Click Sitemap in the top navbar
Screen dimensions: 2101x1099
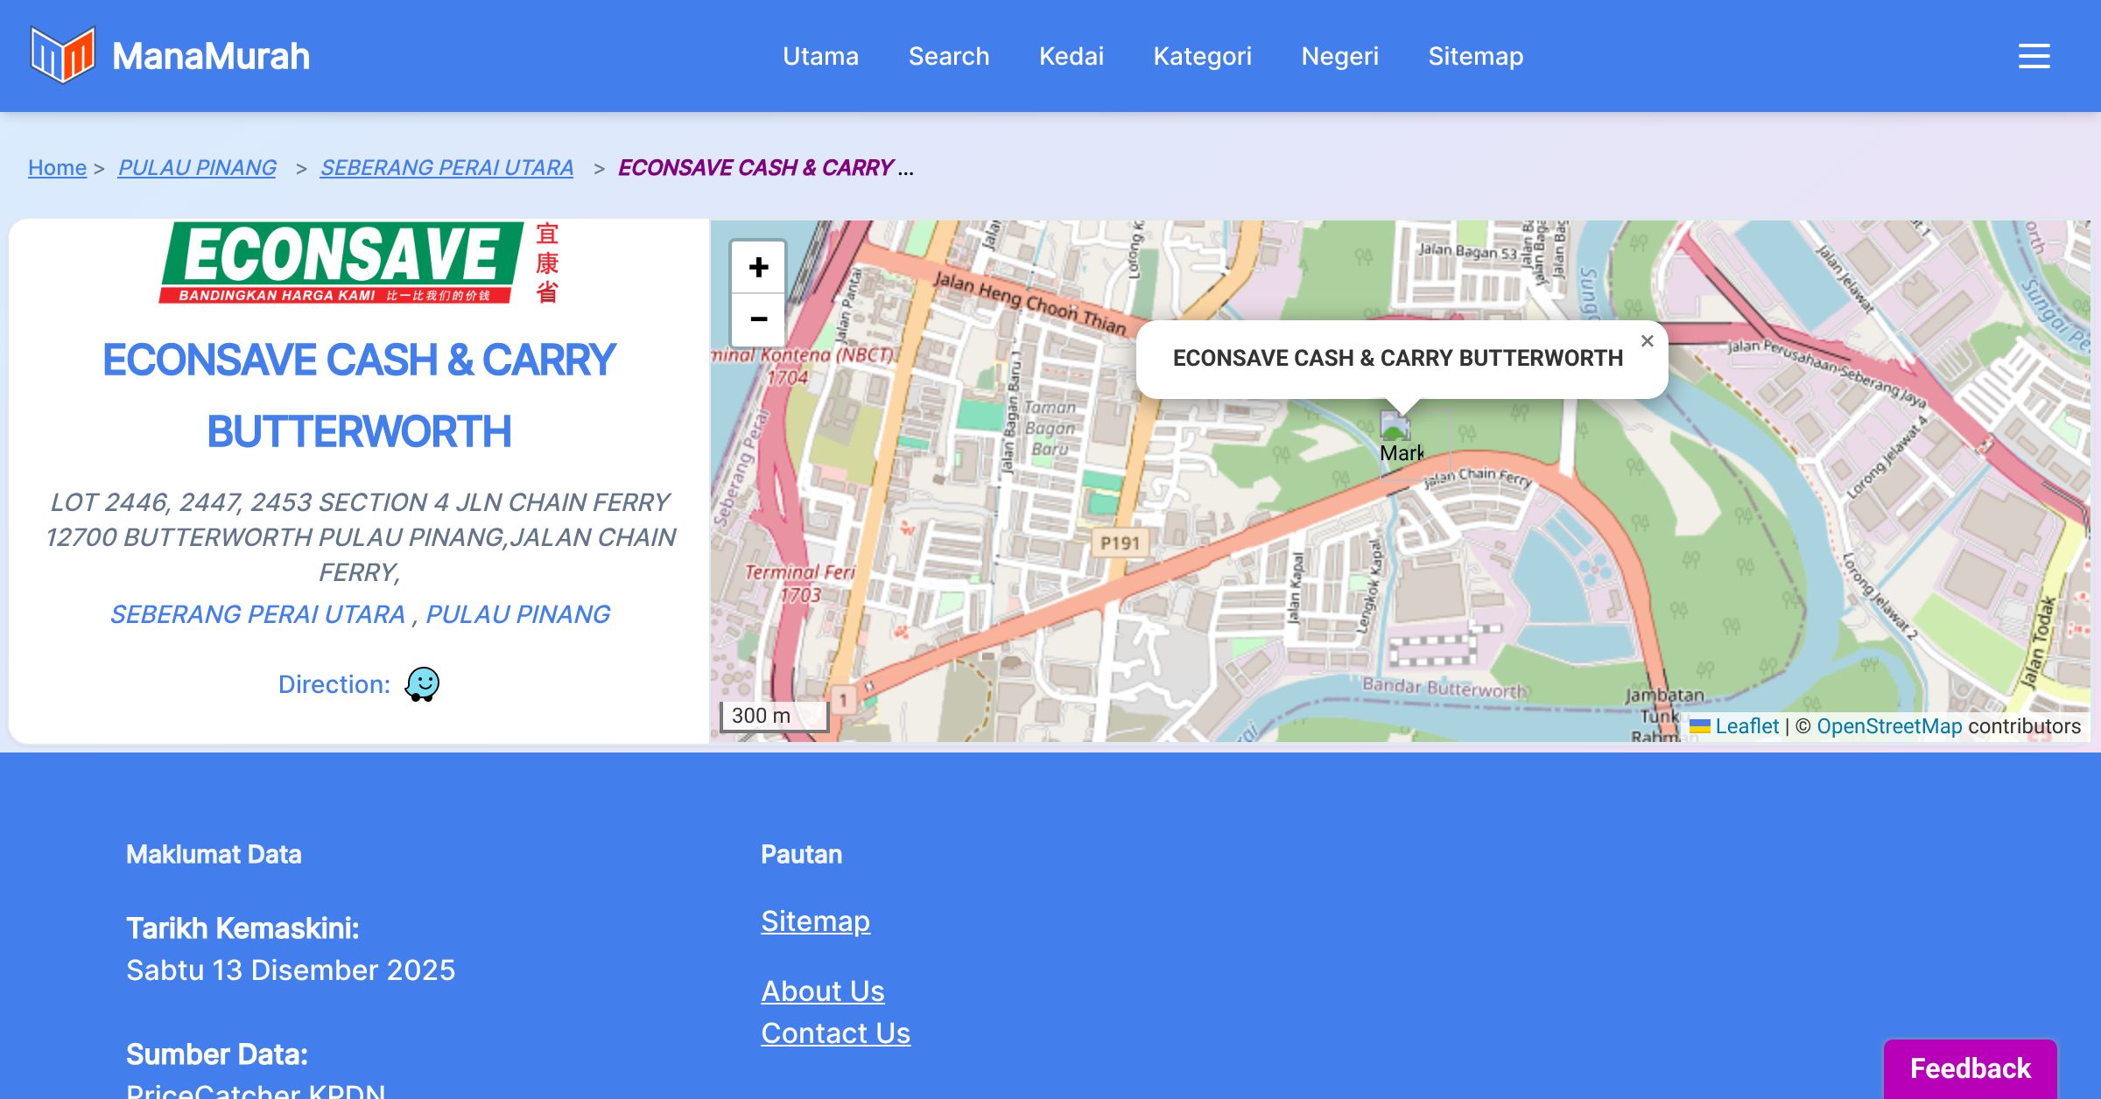[1475, 56]
